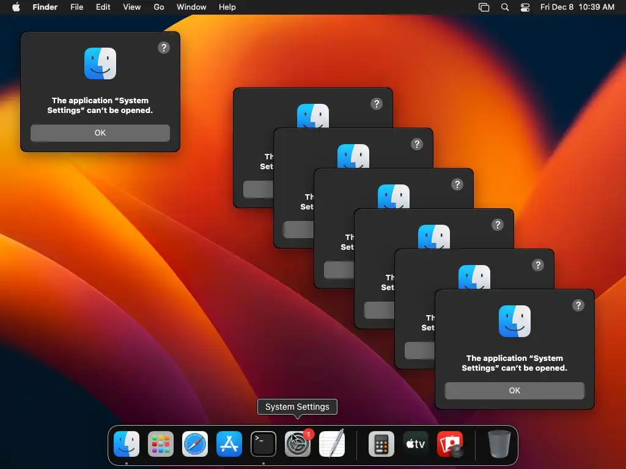Click help button of fifth-from-back cascaded dialog
Screen dimensions: 626x469
[538, 265]
